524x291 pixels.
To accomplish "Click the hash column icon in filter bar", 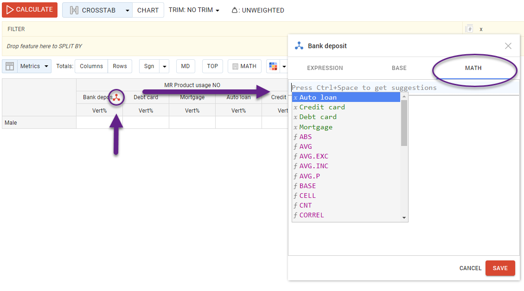I will [x=469, y=29].
